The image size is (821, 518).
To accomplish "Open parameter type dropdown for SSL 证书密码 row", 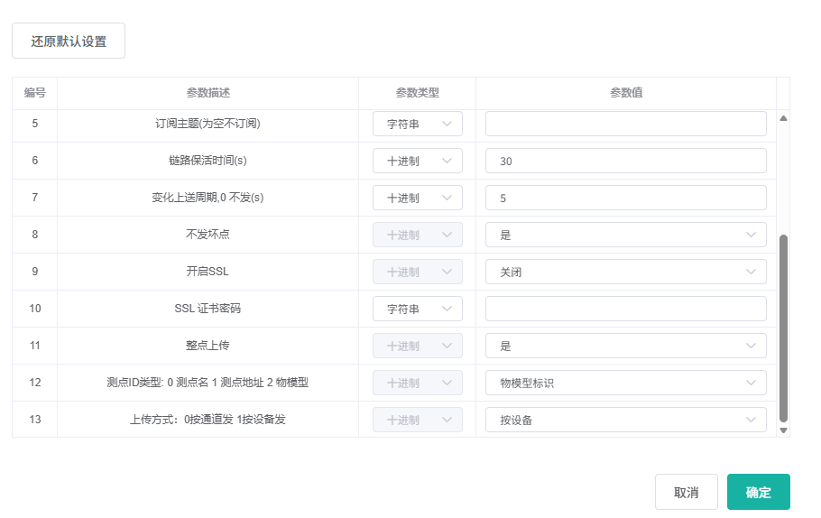I will pos(417,309).
